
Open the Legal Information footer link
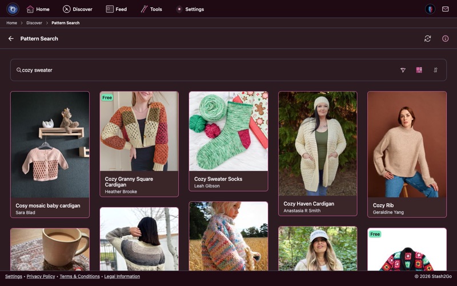click(x=122, y=276)
